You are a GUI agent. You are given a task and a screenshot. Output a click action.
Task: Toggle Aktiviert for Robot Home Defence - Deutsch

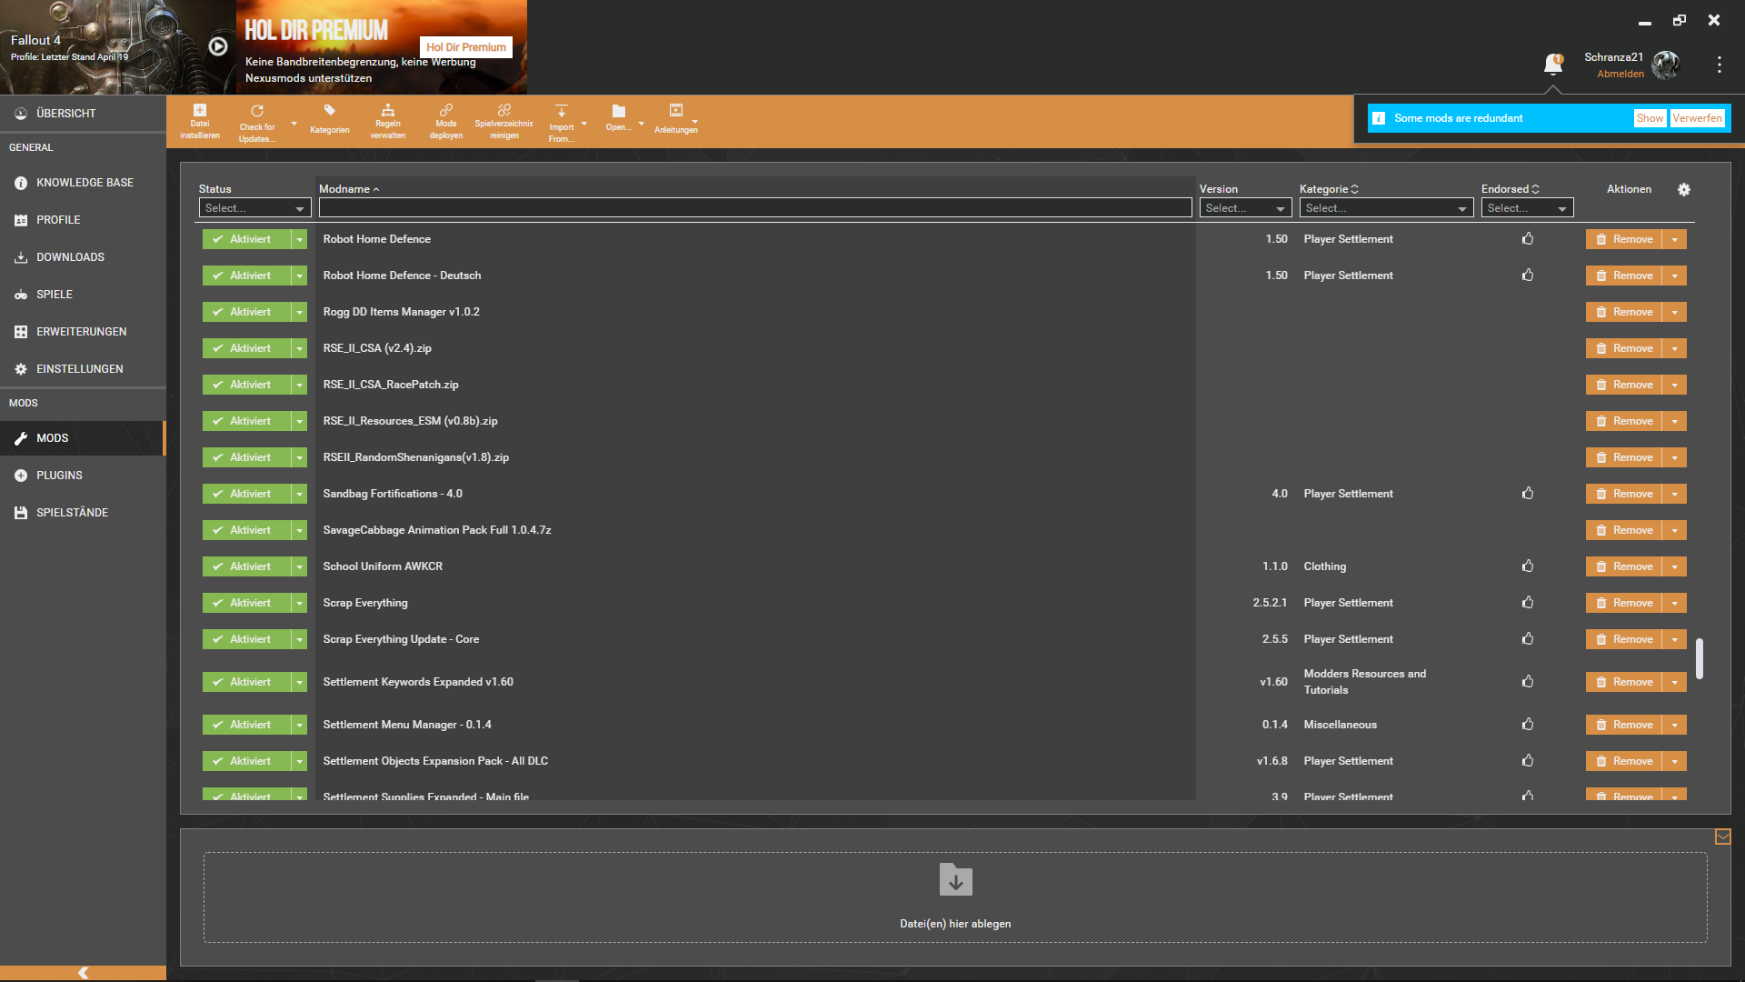point(246,276)
